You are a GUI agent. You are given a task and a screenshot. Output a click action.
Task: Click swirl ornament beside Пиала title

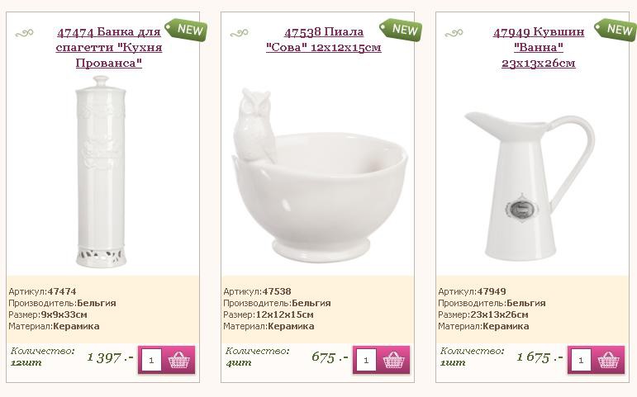coord(240,33)
